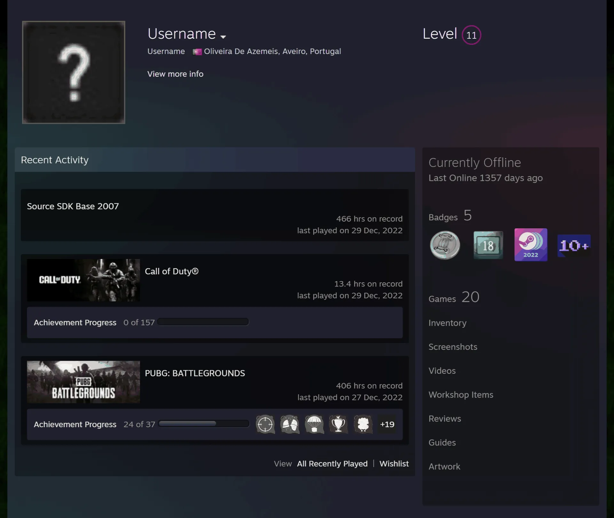Open the PUBG Battlegrounds game thumbnail
The width and height of the screenshot is (614, 518).
83,382
